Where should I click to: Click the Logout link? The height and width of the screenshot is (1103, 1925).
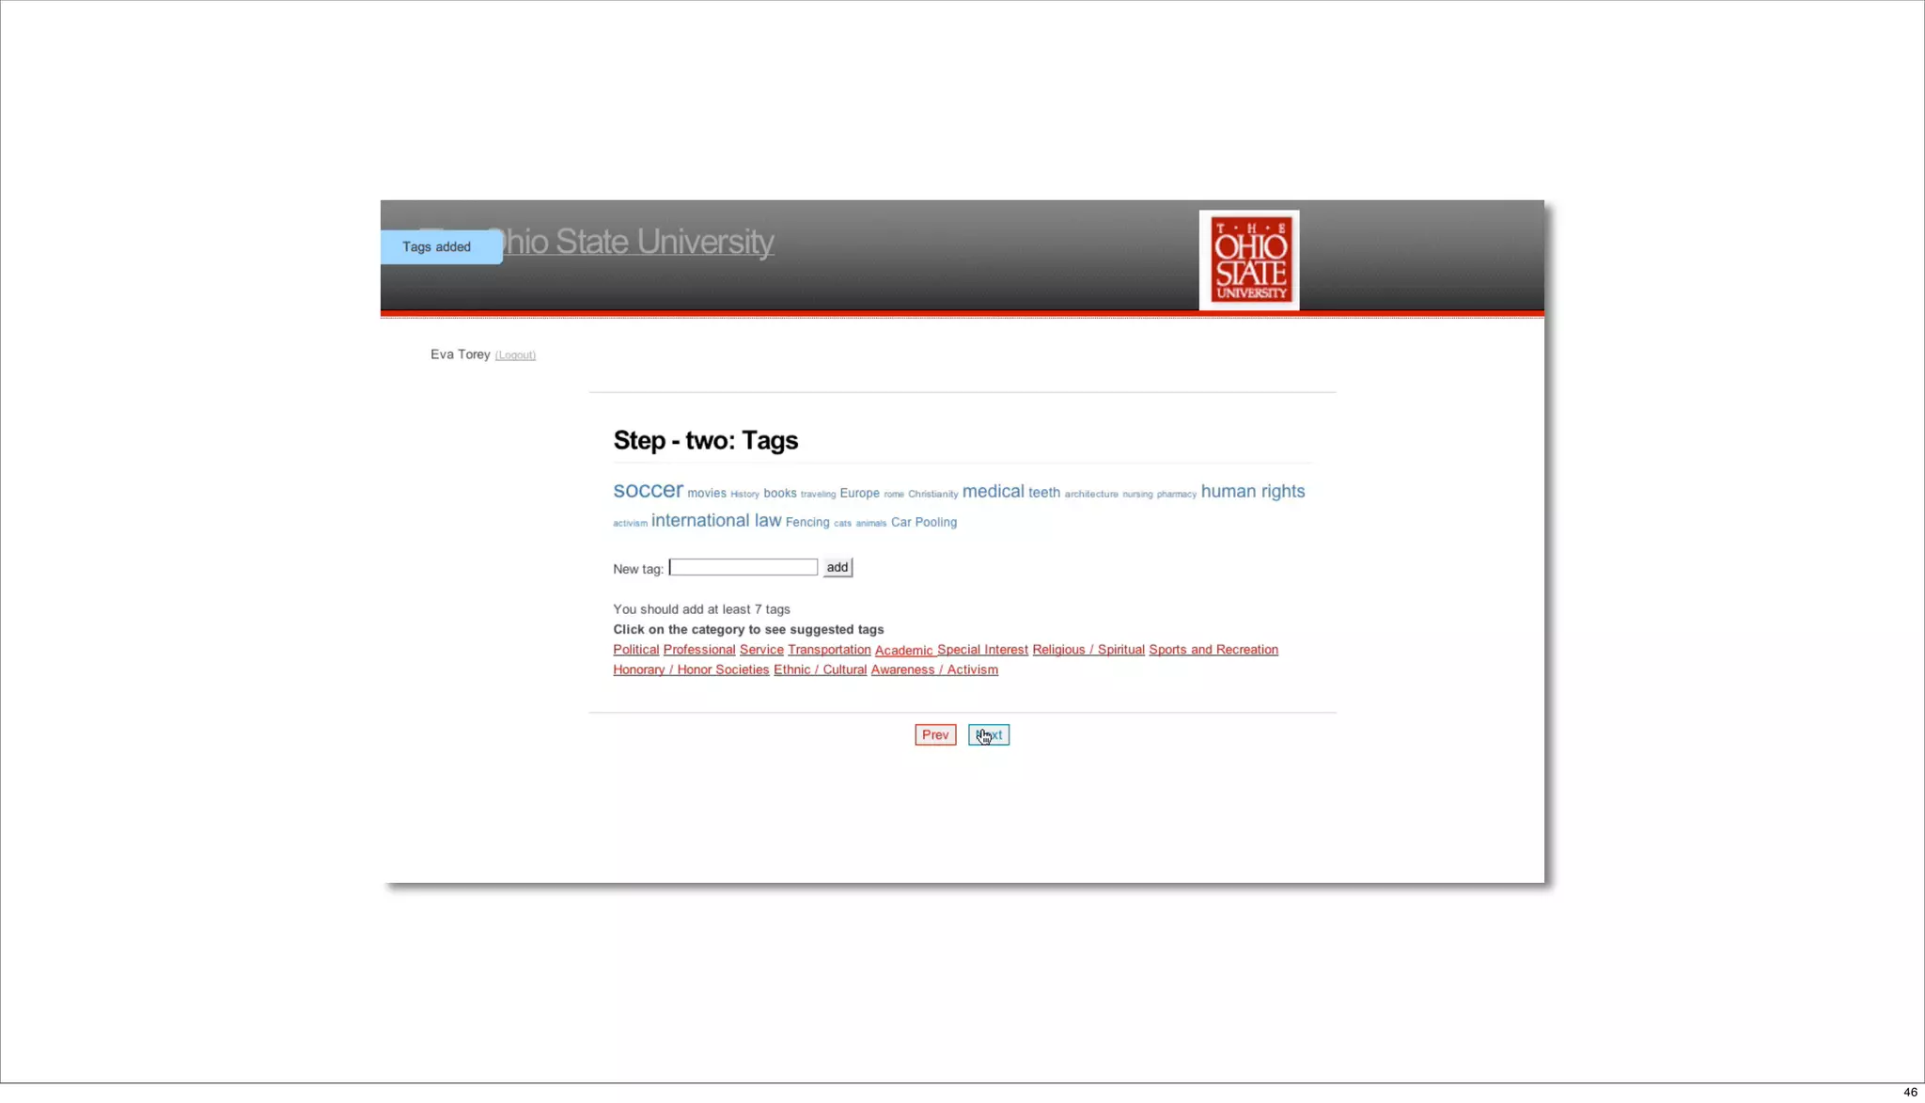515,355
